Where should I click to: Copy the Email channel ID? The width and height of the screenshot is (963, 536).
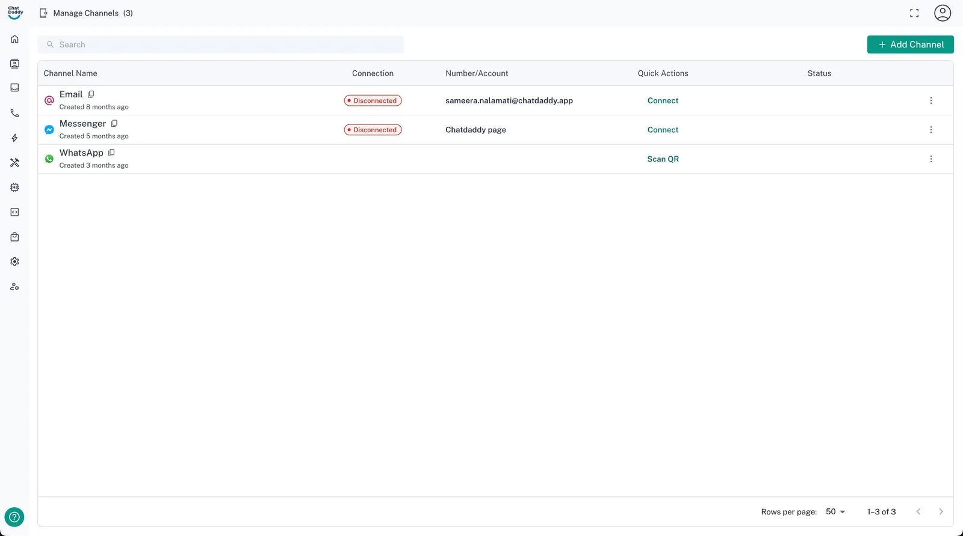pyautogui.click(x=91, y=94)
